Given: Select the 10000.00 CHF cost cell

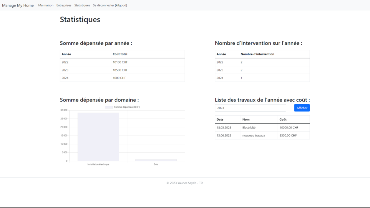Looking at the screenshot, I should point(294,128).
